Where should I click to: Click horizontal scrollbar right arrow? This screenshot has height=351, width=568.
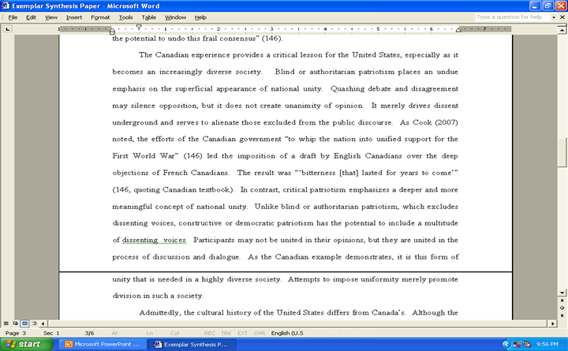click(x=552, y=323)
